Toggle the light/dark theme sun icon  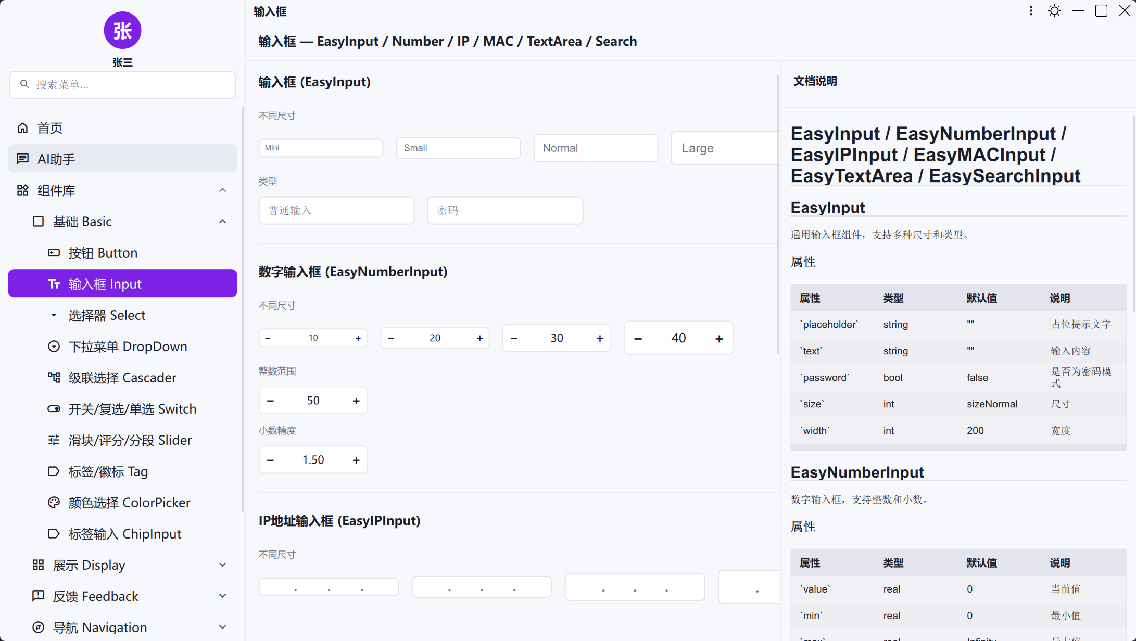pyautogui.click(x=1054, y=11)
